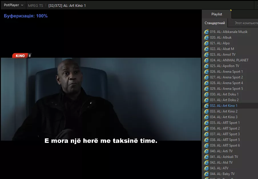Click the icon beside 043. AL: ATV
The image size is (258, 179).
click(x=206, y=168)
